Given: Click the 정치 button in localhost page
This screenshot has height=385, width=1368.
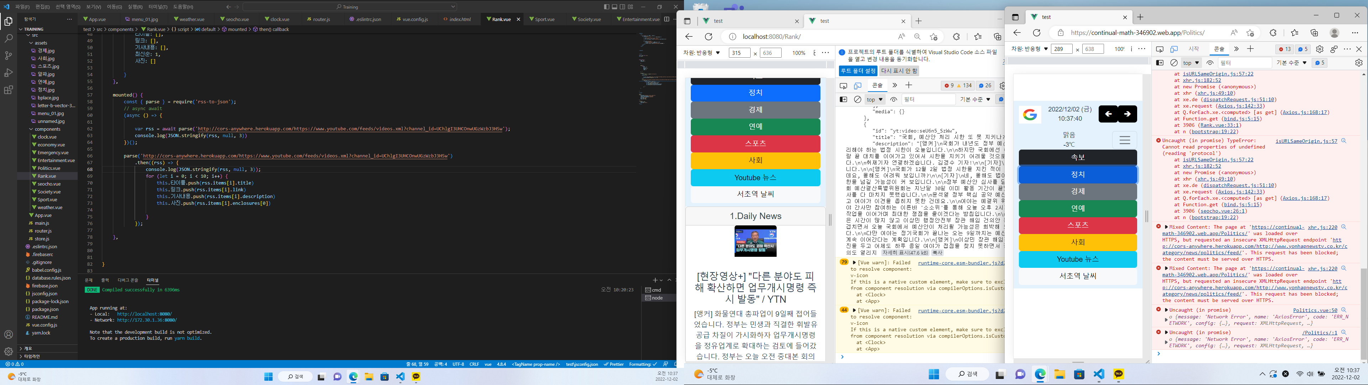Looking at the screenshot, I should coord(755,92).
